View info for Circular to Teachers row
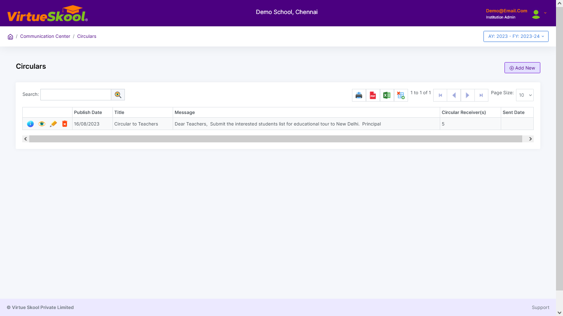Screen dimensions: 563x316 [x=30, y=124]
